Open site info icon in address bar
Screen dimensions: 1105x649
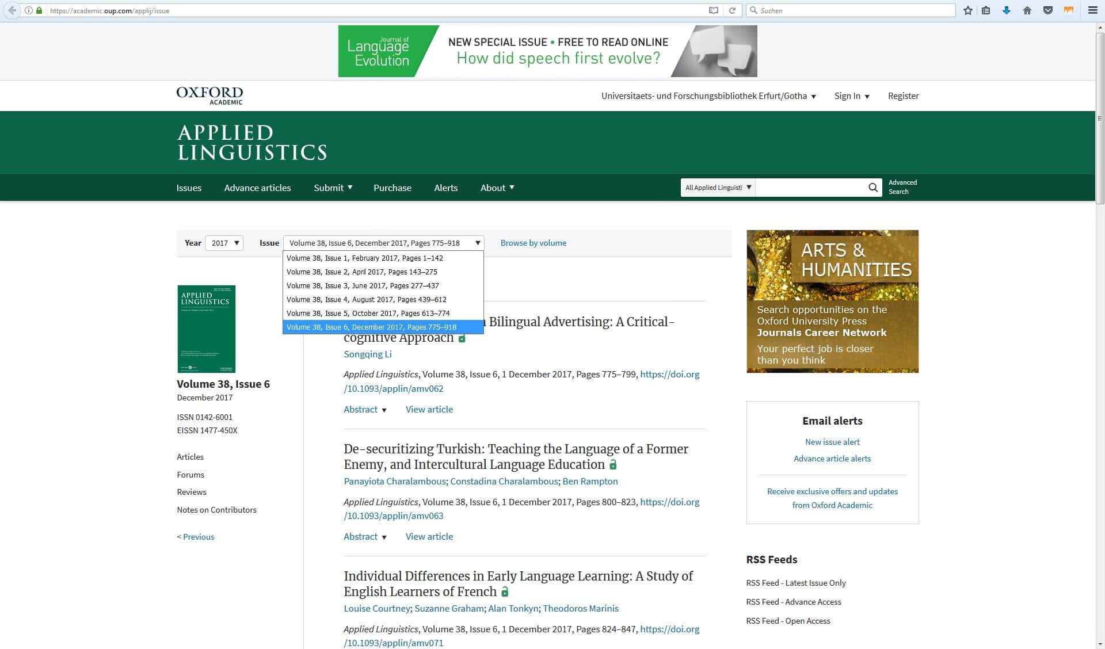click(x=29, y=10)
